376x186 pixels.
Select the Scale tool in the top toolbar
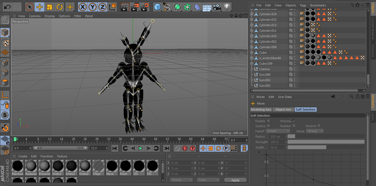pyautogui.click(x=50, y=7)
